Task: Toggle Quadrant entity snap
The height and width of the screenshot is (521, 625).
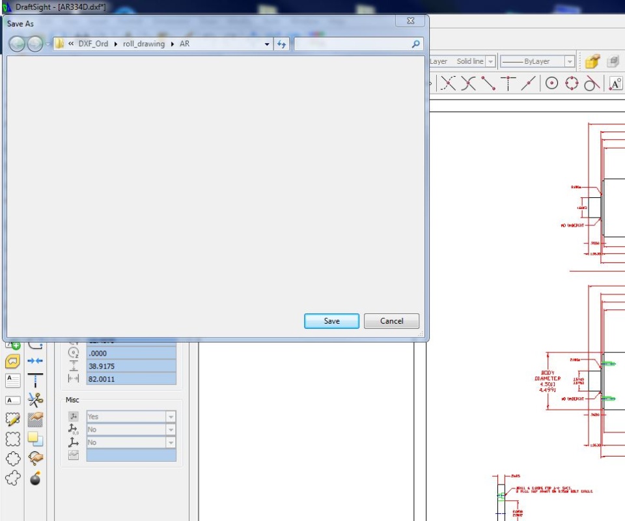Action: tap(572, 83)
